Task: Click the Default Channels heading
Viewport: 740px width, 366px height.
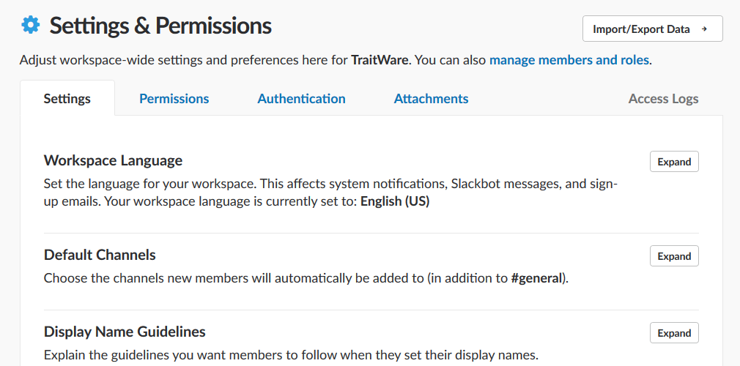Action: pos(100,255)
